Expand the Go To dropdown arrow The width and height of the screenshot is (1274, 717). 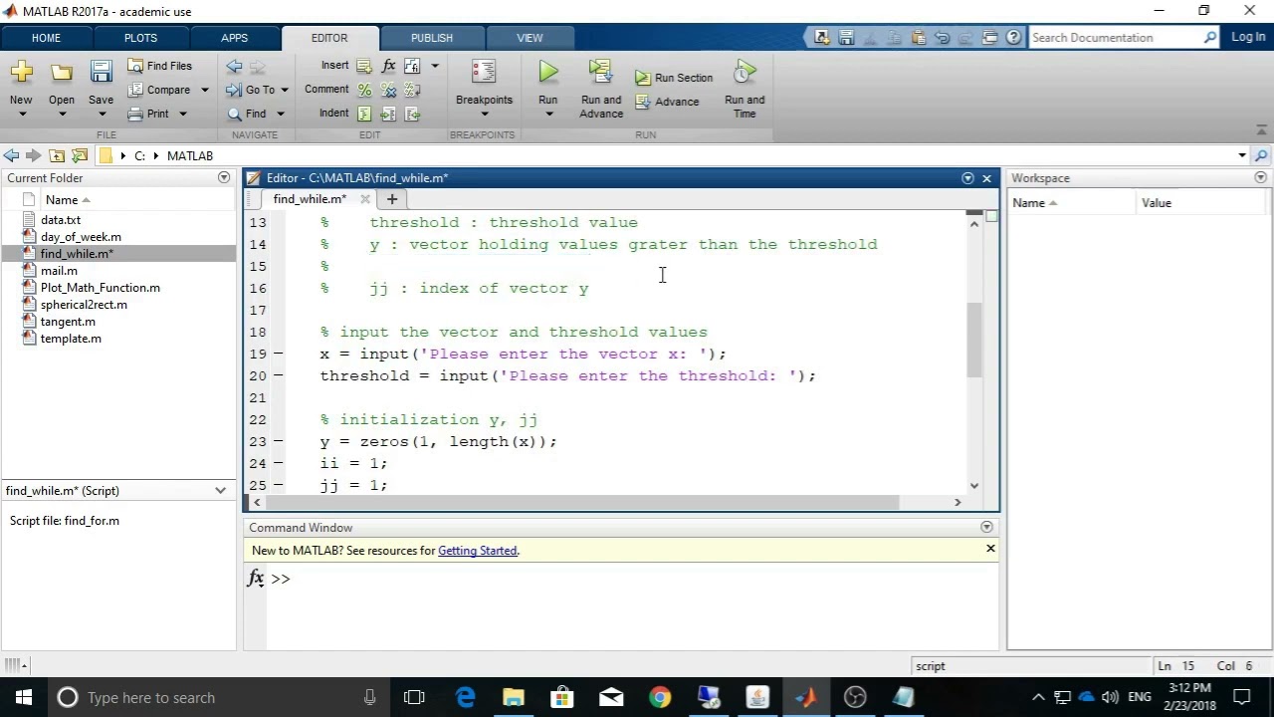[284, 90]
